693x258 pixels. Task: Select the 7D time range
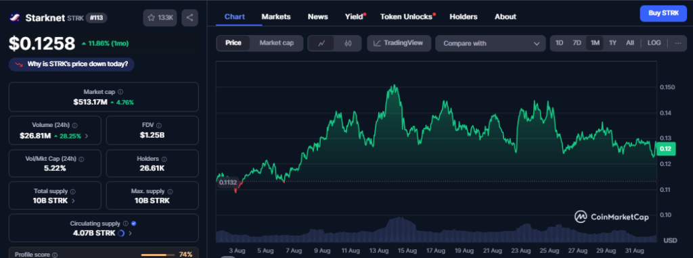pyautogui.click(x=577, y=43)
